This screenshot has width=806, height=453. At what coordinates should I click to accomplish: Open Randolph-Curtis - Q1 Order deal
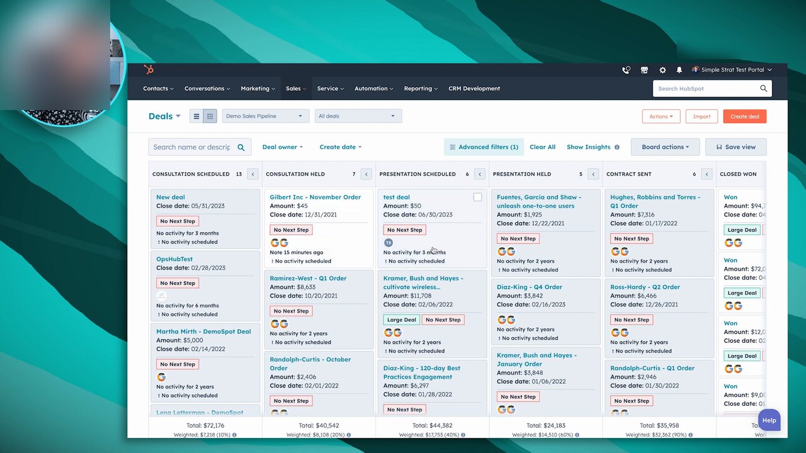[x=652, y=368]
